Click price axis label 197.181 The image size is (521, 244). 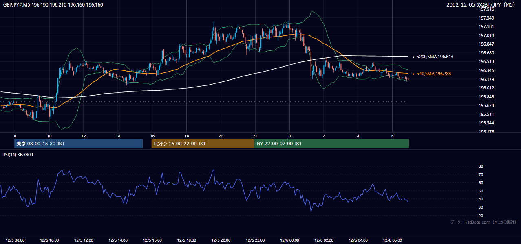[x=486, y=26]
